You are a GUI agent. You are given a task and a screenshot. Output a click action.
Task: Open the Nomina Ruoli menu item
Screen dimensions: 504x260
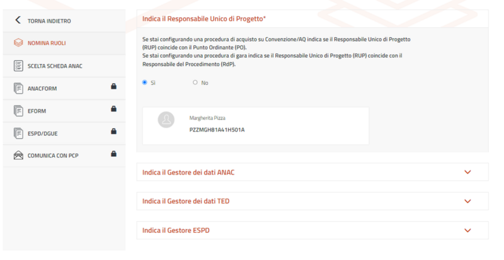(47, 43)
